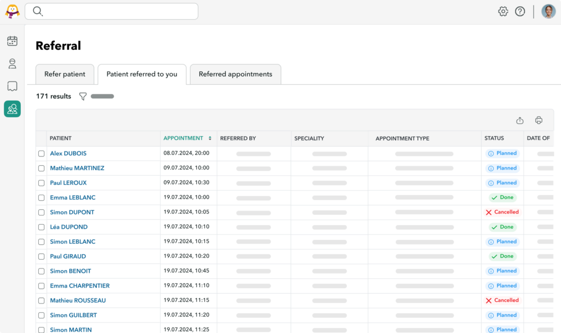The height and width of the screenshot is (333, 561).
Task: Open the calendar sidebar icon
Action: 12,41
